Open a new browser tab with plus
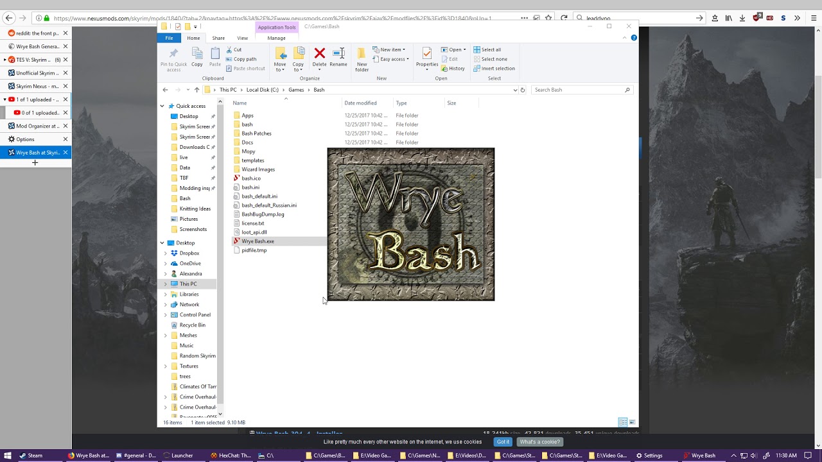 point(35,162)
